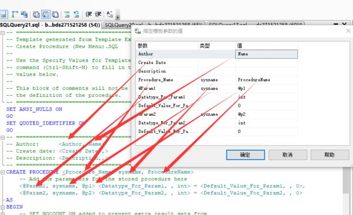Close the template parameters dialog
This screenshot has width=353, height=215.
pos(348,31)
